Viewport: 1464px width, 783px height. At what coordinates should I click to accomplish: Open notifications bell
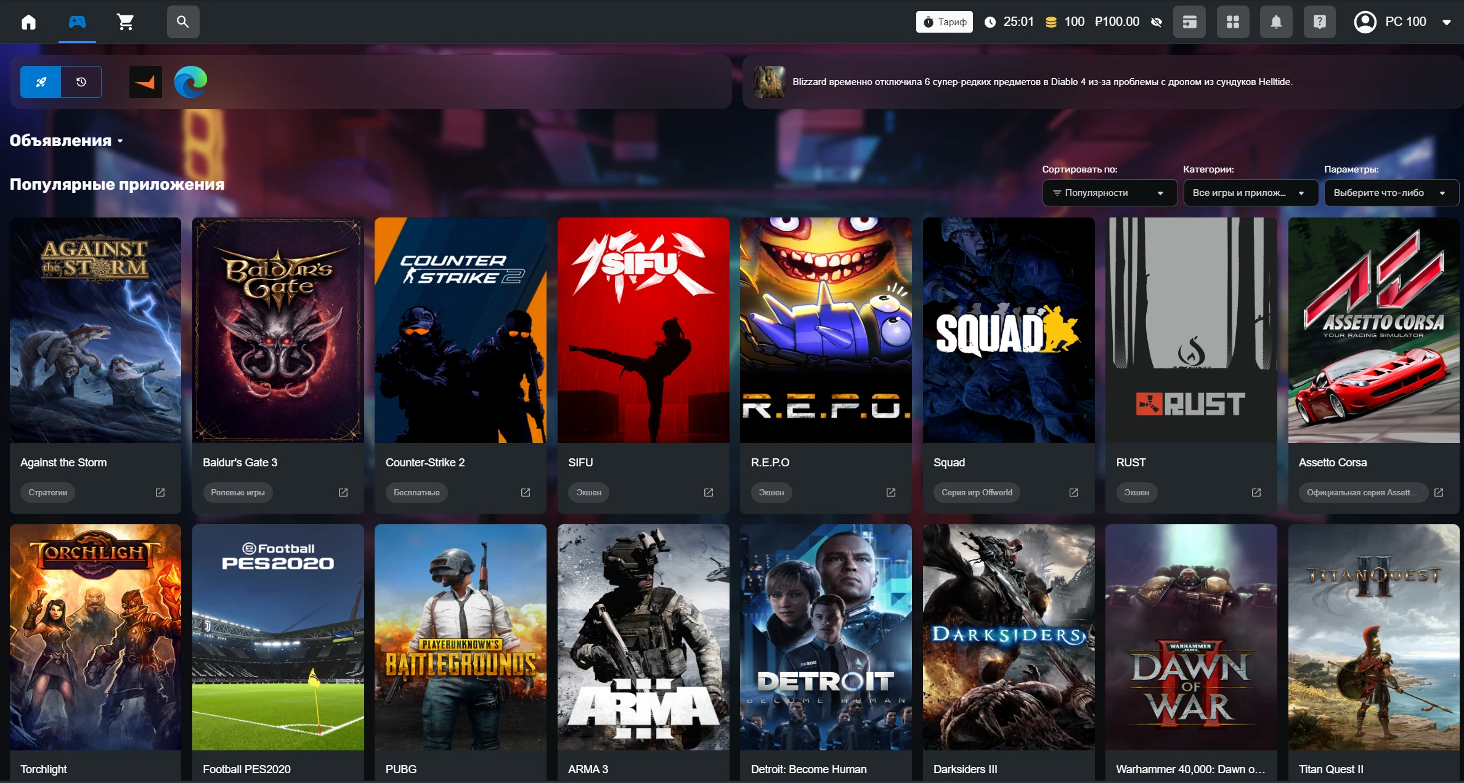[1276, 22]
